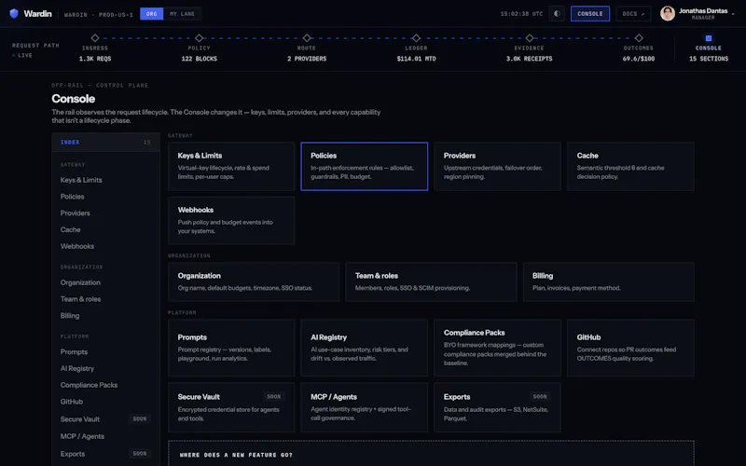Open the Providers card
Viewport: 746px width, 466px height.
pos(497,167)
